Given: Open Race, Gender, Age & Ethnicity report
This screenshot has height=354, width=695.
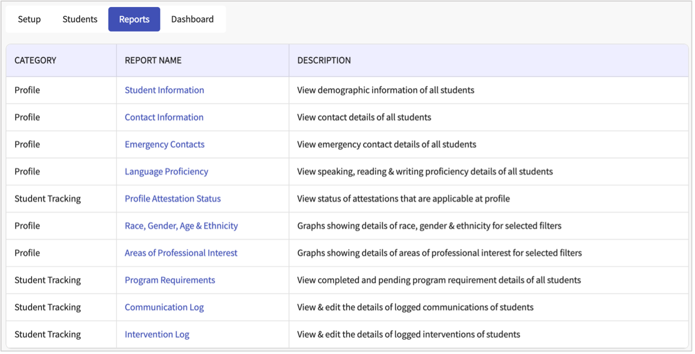Looking at the screenshot, I should click(x=181, y=226).
